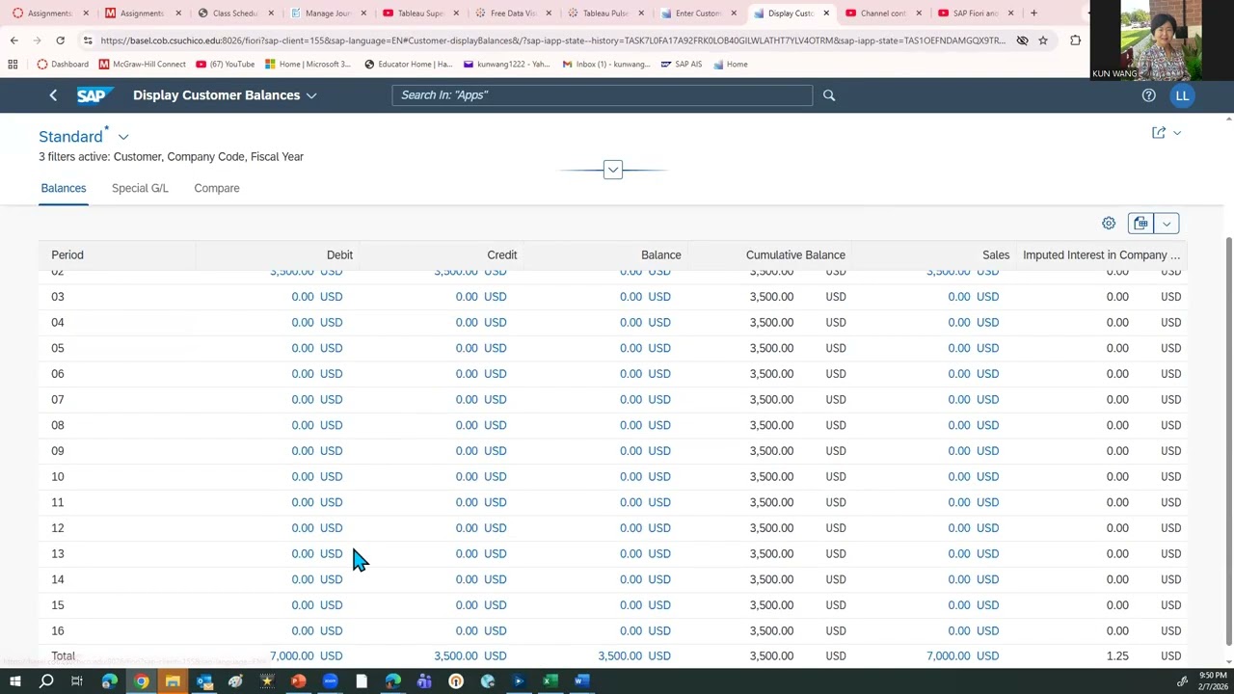
Task: Open the export options dropdown arrow
Action: click(1167, 224)
